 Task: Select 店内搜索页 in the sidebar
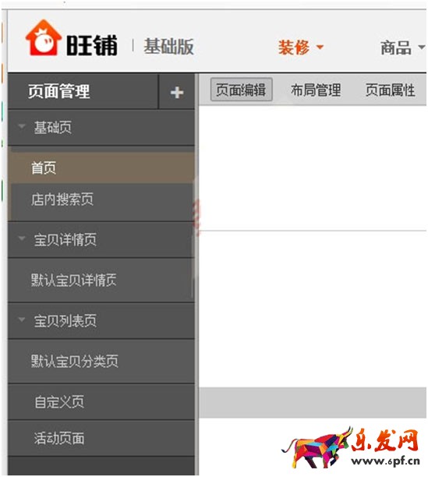click(x=102, y=200)
